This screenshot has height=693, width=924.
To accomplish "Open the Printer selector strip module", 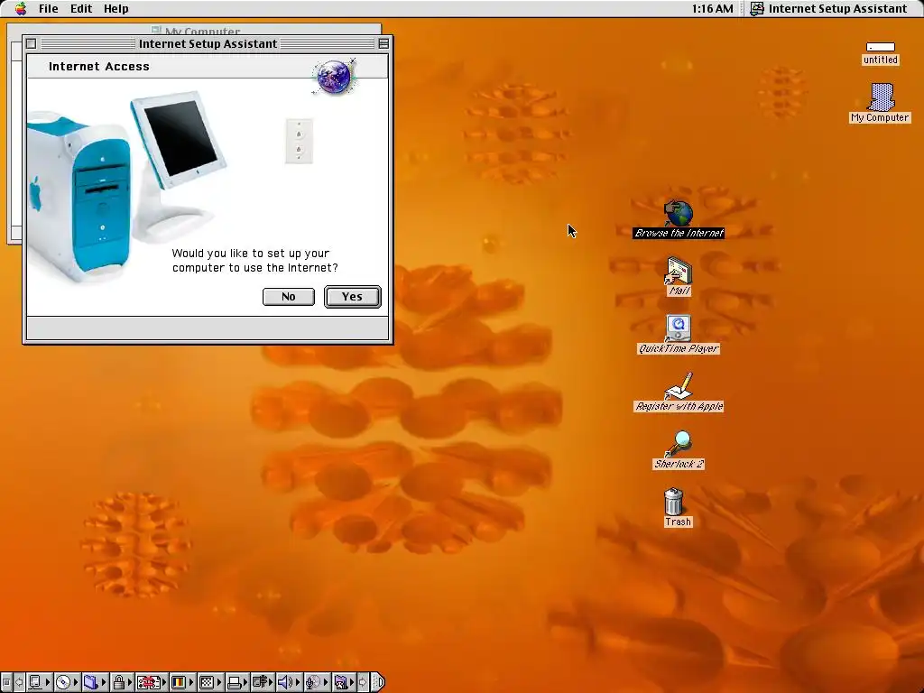I will tap(238, 682).
